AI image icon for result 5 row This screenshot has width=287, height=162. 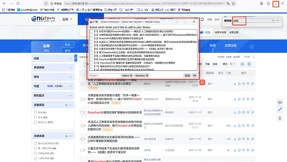(x=252, y=139)
